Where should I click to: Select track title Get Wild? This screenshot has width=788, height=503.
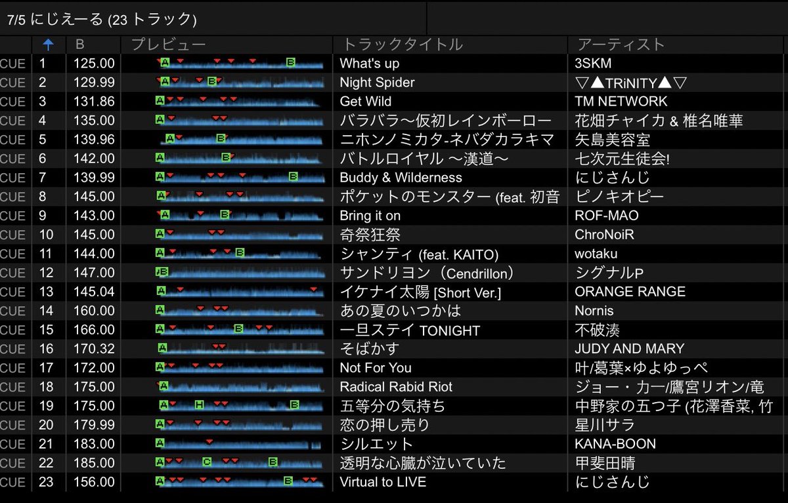click(366, 102)
